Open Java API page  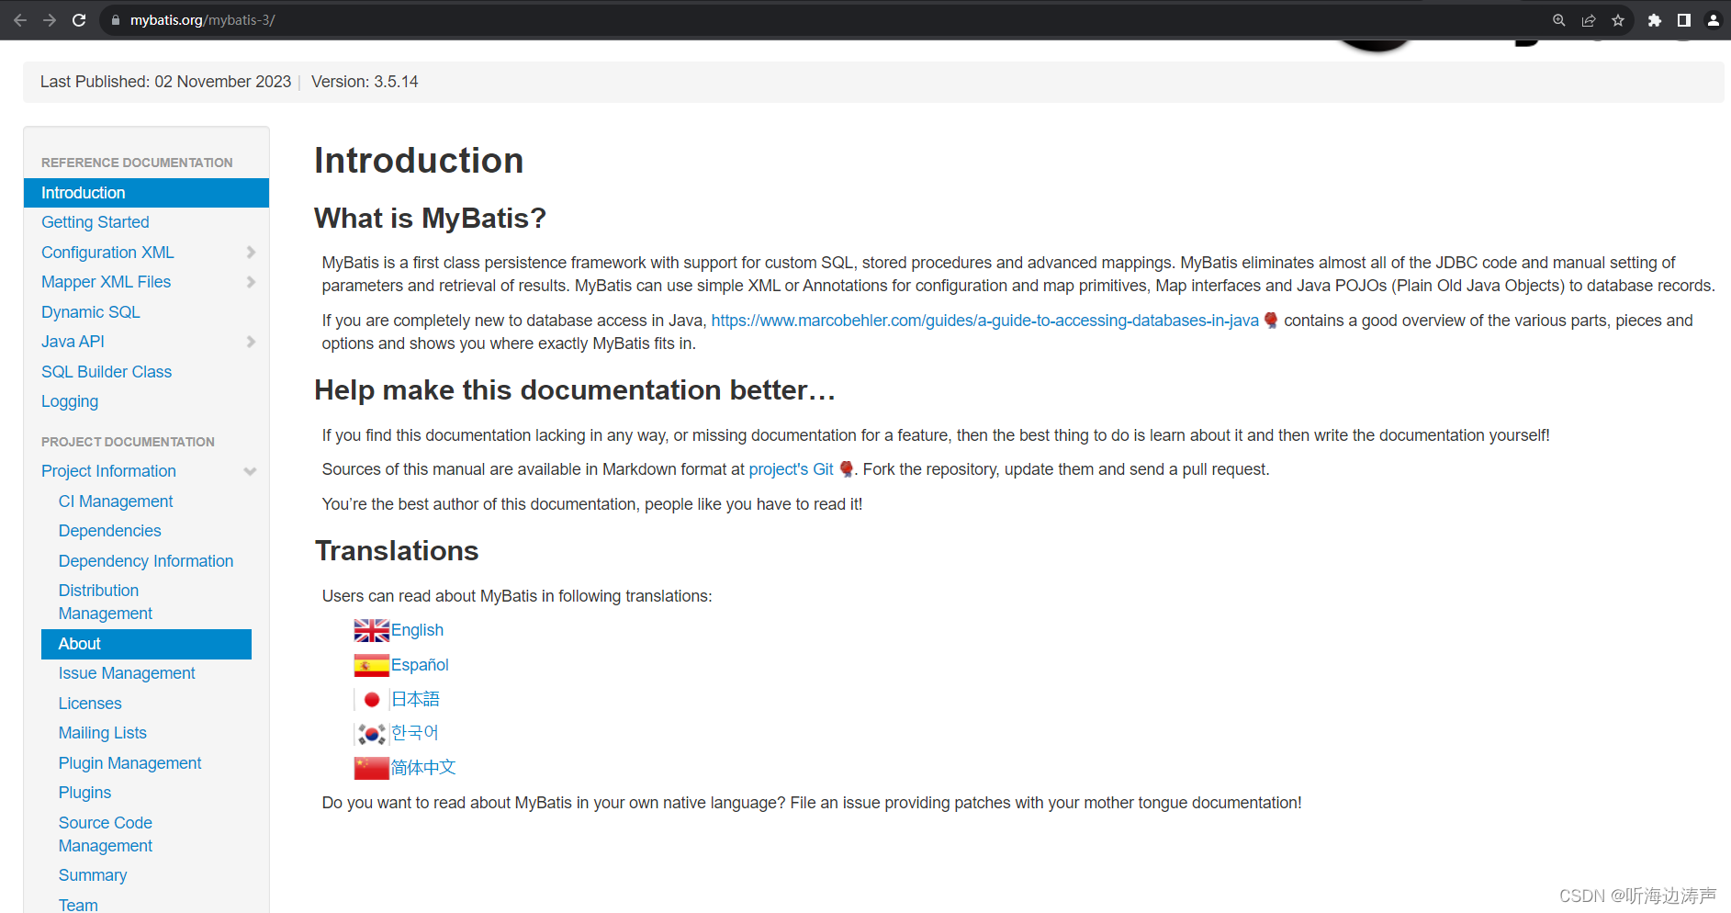tap(73, 342)
